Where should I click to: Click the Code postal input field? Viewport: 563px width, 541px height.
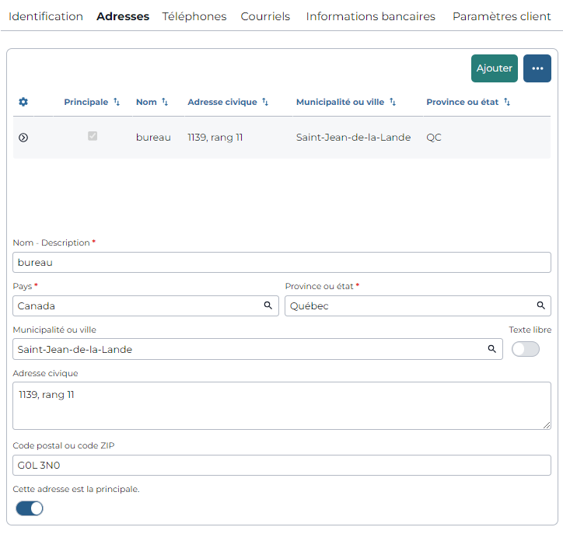tap(281, 466)
